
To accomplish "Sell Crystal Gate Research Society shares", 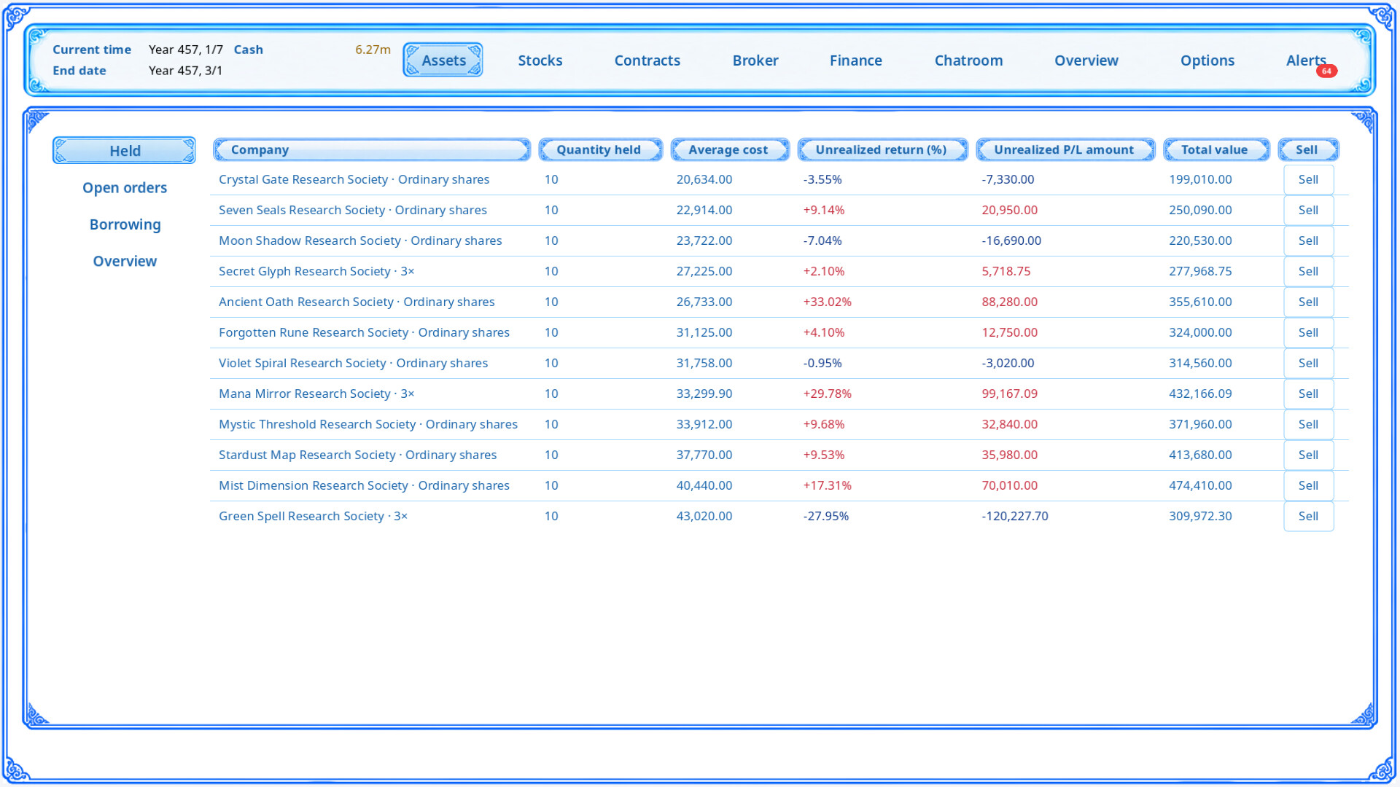I will [x=1308, y=179].
